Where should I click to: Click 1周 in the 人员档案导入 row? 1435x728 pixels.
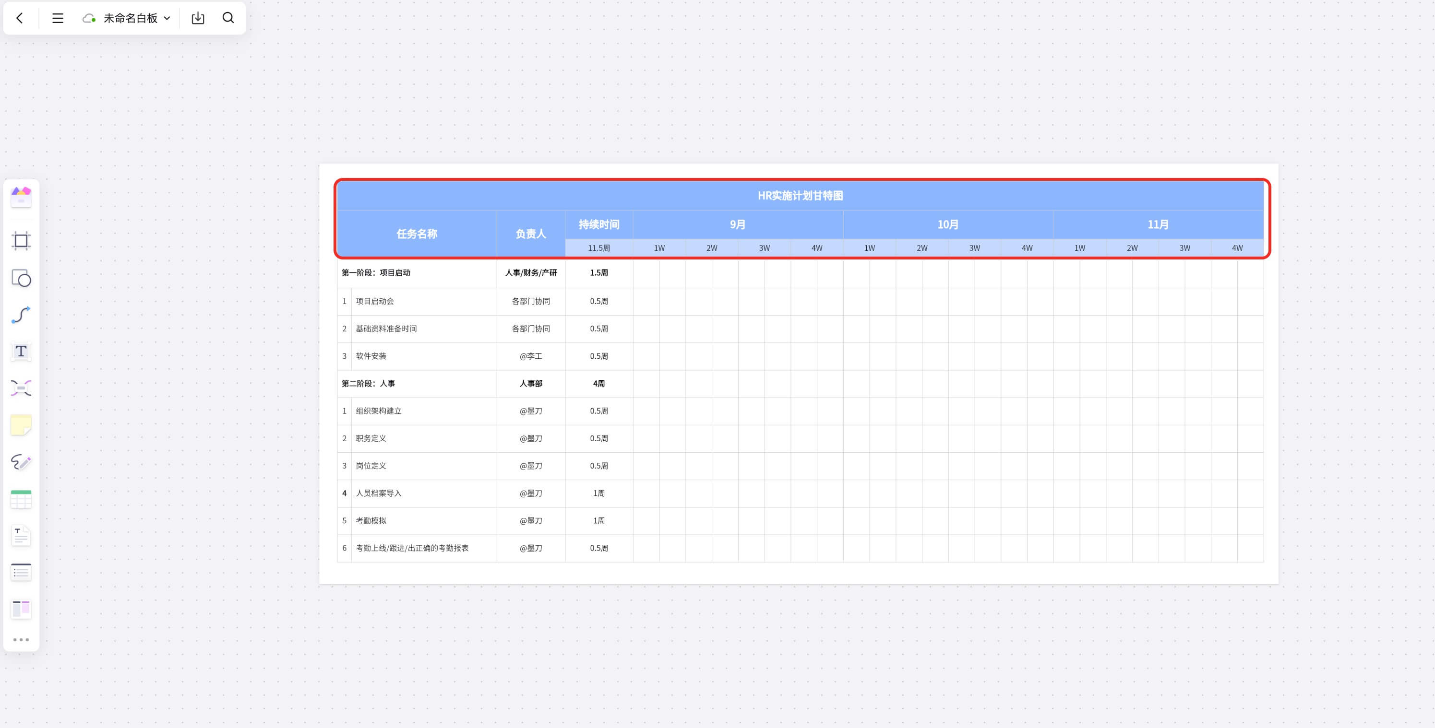599,493
